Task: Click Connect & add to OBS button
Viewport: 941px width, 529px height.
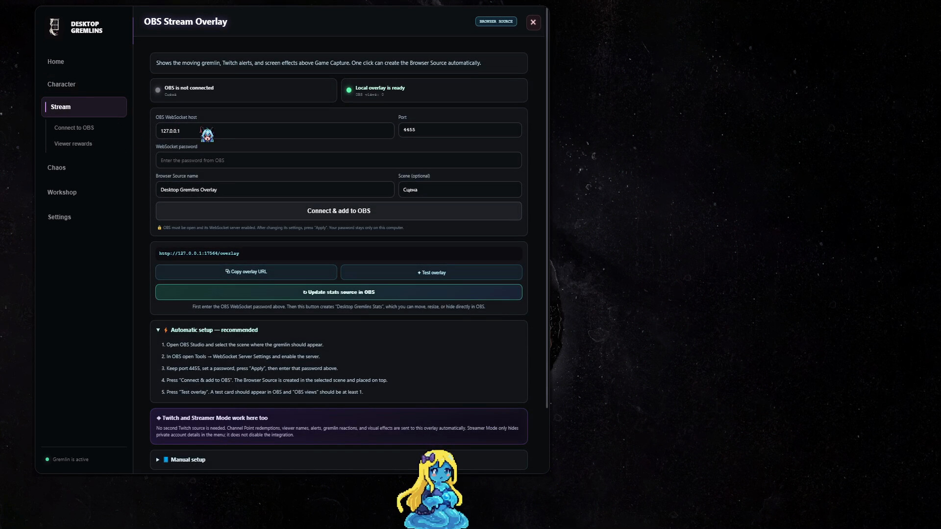Action: 339,211
